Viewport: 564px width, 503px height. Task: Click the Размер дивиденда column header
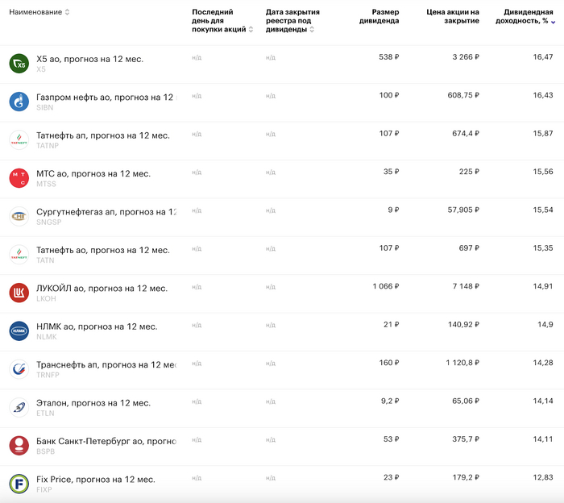[379, 16]
